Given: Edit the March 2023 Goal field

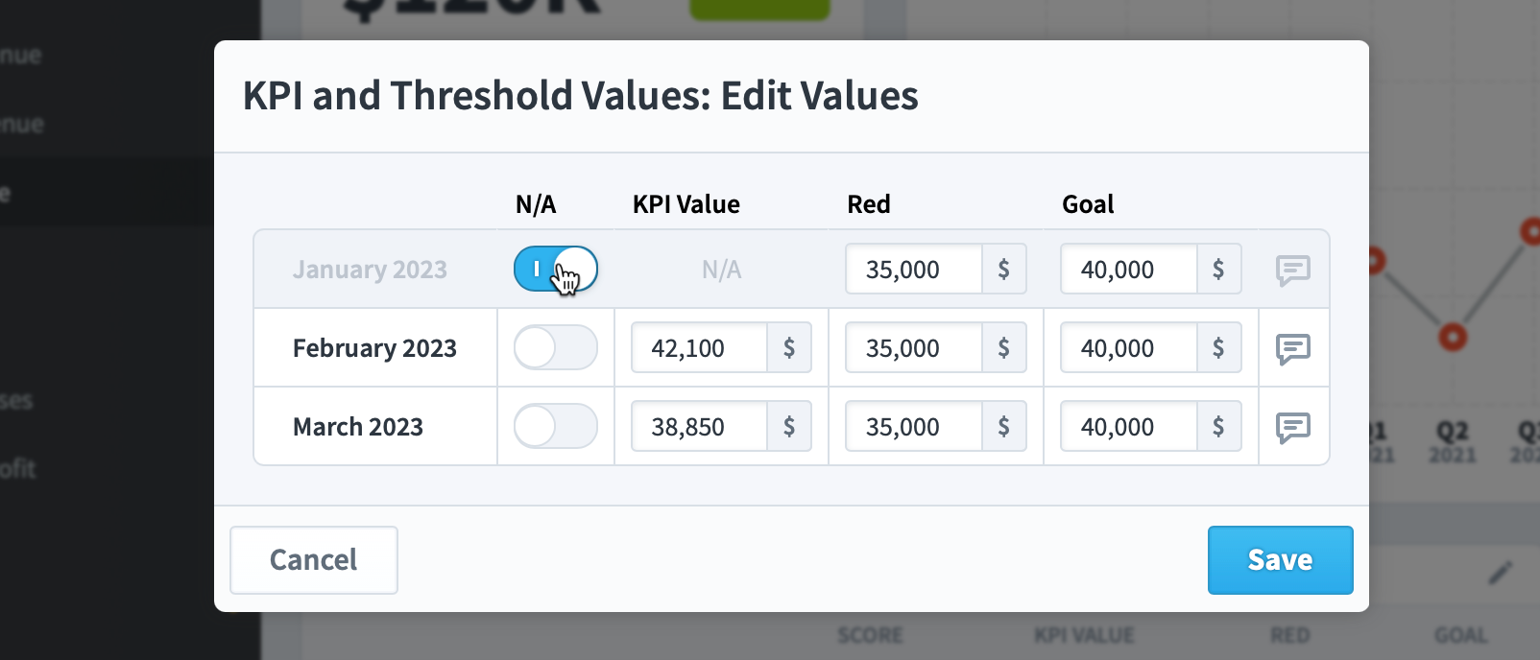Looking at the screenshot, I should pyautogui.click(x=1129, y=426).
